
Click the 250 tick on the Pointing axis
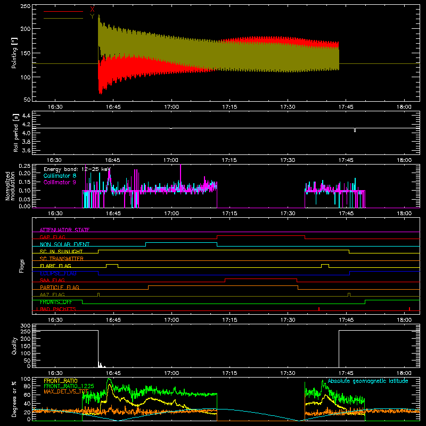[25, 6]
